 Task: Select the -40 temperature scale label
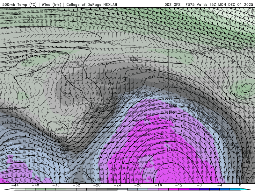tap(35, 185)
